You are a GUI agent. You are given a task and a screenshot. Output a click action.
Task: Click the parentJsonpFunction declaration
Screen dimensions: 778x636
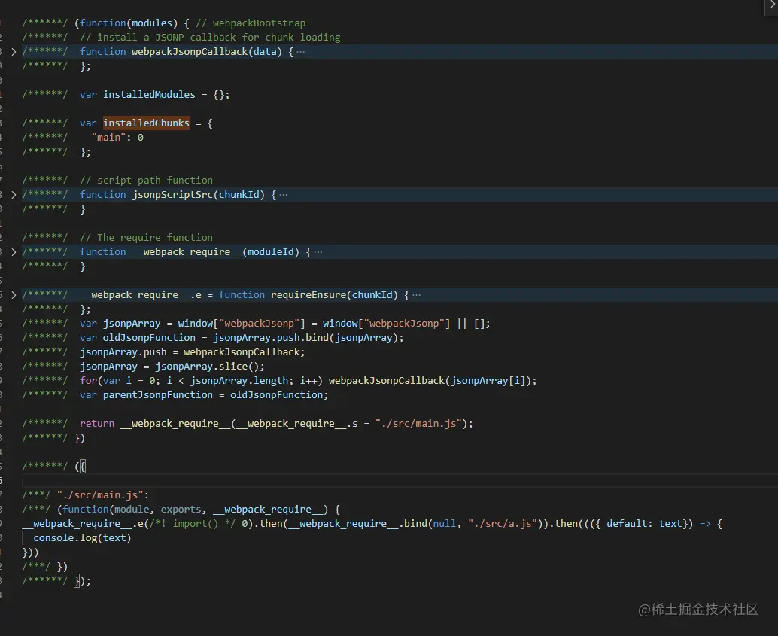coord(158,394)
